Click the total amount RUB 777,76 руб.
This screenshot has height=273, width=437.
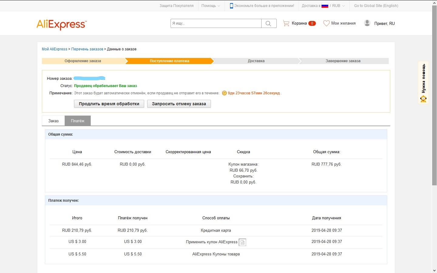point(327,164)
